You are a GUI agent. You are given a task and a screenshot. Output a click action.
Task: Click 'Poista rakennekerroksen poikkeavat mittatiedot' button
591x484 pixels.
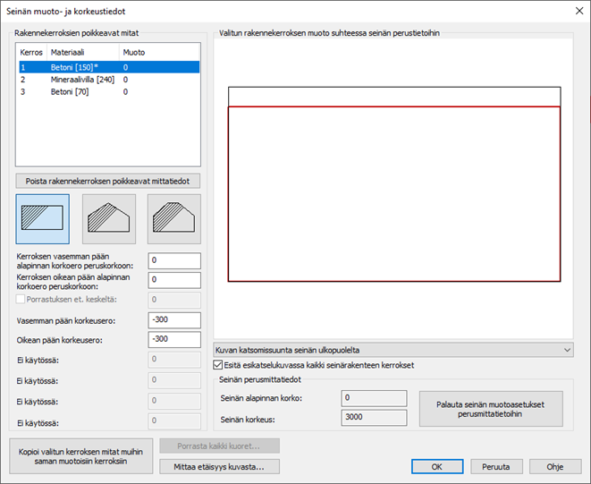pyautogui.click(x=107, y=181)
